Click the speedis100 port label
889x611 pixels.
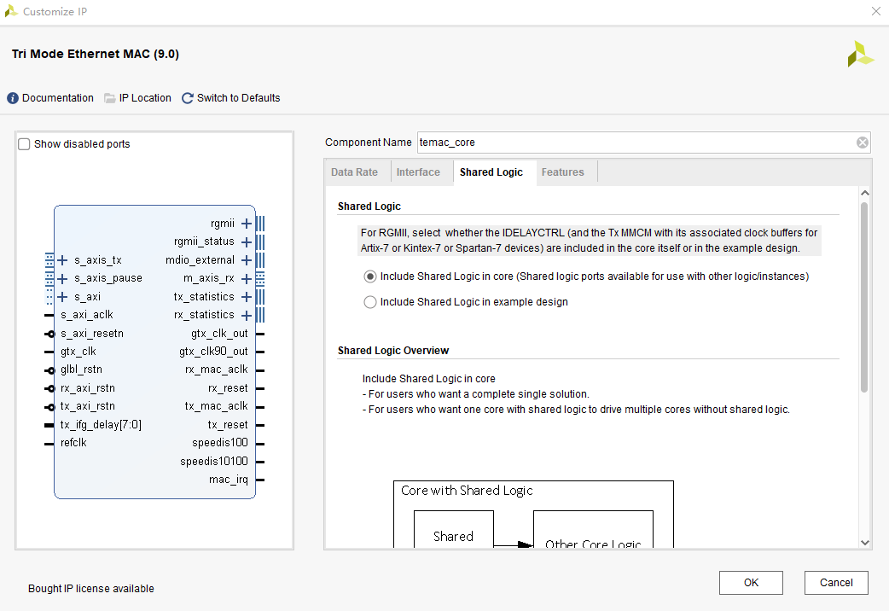point(220,443)
